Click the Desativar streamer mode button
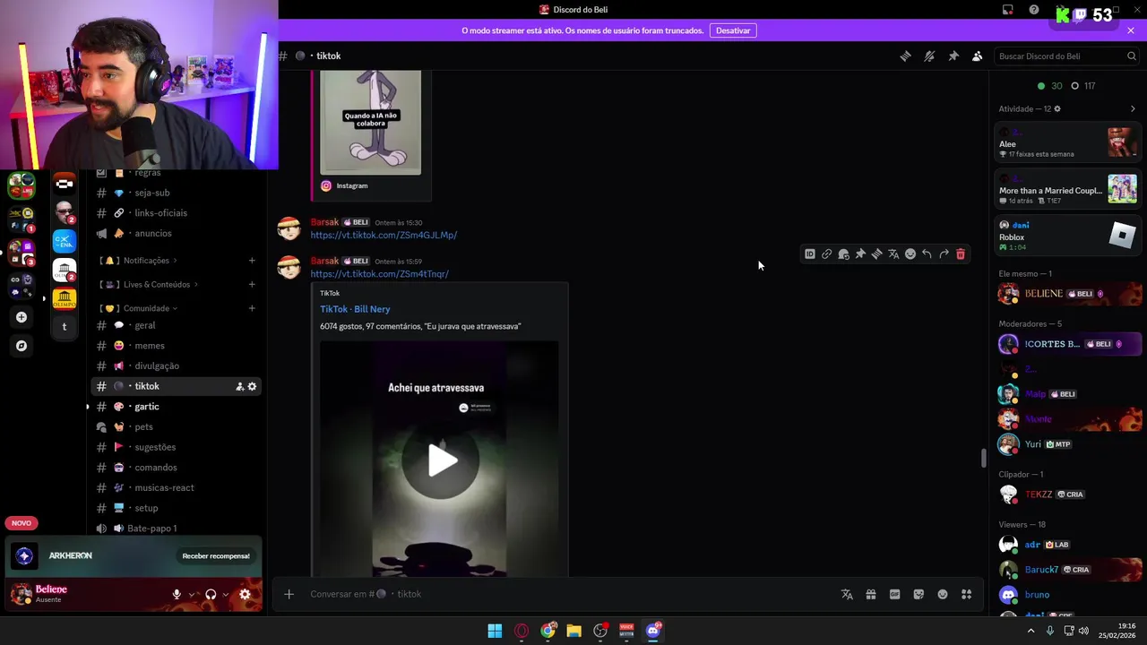This screenshot has height=645, width=1147. [x=733, y=30]
